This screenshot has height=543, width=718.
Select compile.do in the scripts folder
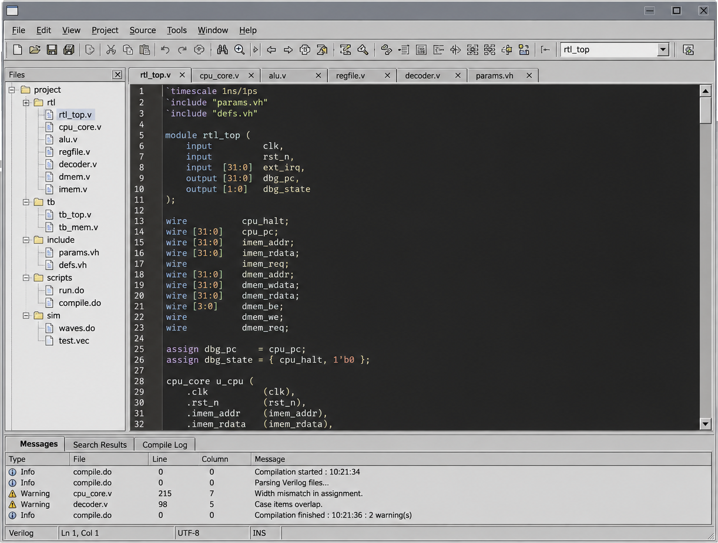click(79, 303)
